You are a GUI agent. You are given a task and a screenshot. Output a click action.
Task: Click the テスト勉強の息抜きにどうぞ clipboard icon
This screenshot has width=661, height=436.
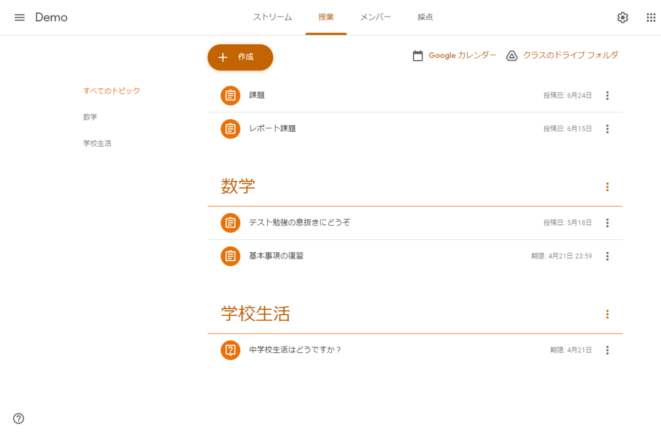pos(230,223)
